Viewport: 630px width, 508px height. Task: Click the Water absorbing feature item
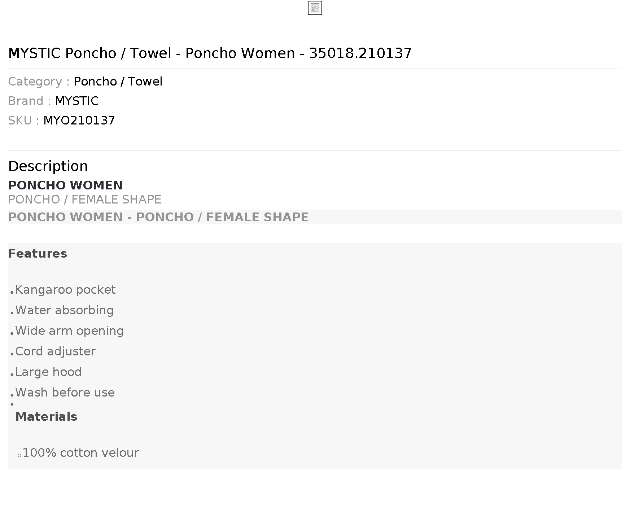click(64, 310)
